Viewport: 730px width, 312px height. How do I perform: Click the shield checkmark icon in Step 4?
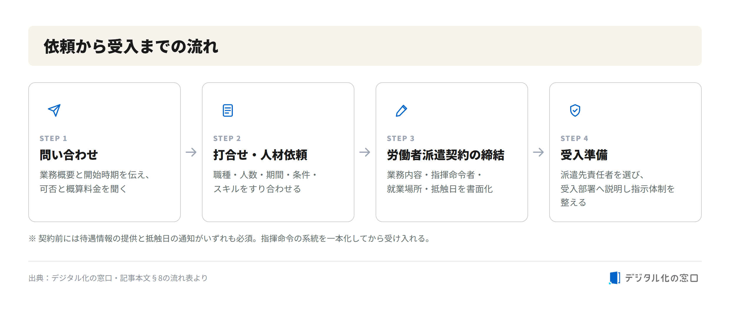[x=575, y=110]
